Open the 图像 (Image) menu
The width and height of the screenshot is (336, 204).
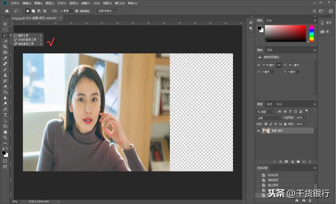pos(38,3)
